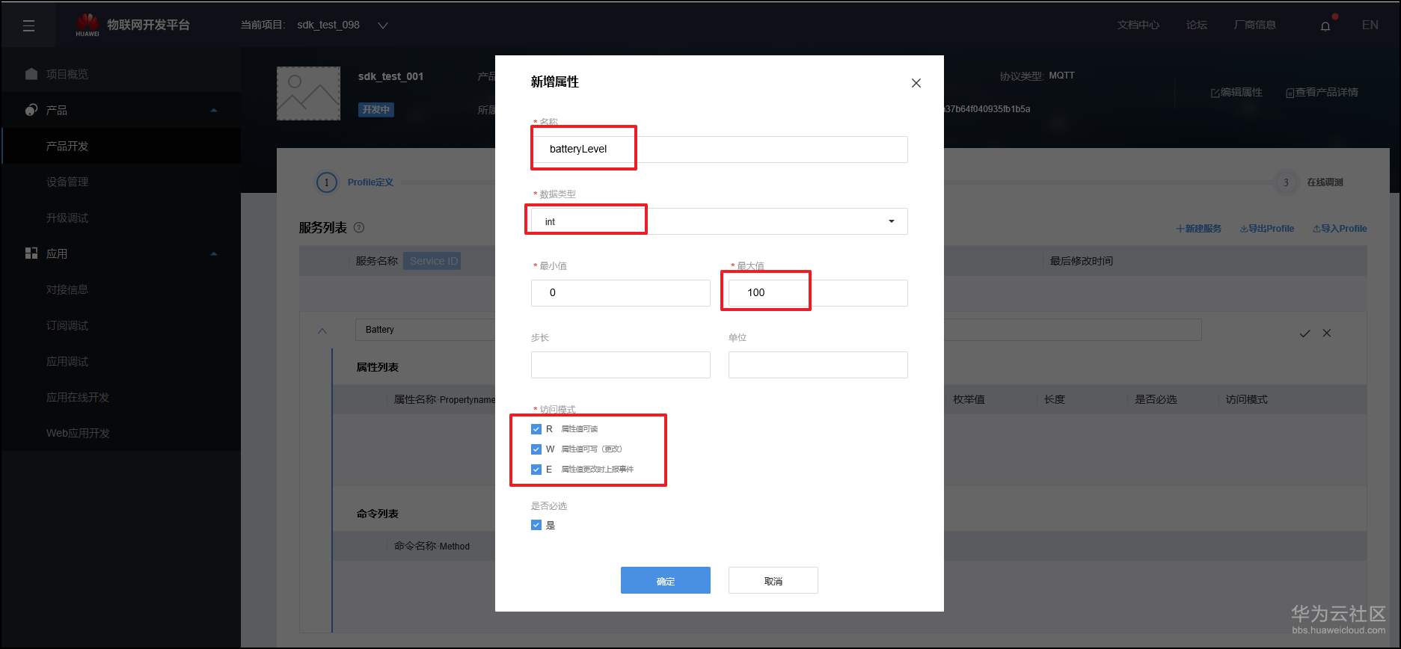Collapse the 产品 sidebar section
Viewport: 1401px width, 649px height.
(x=214, y=110)
